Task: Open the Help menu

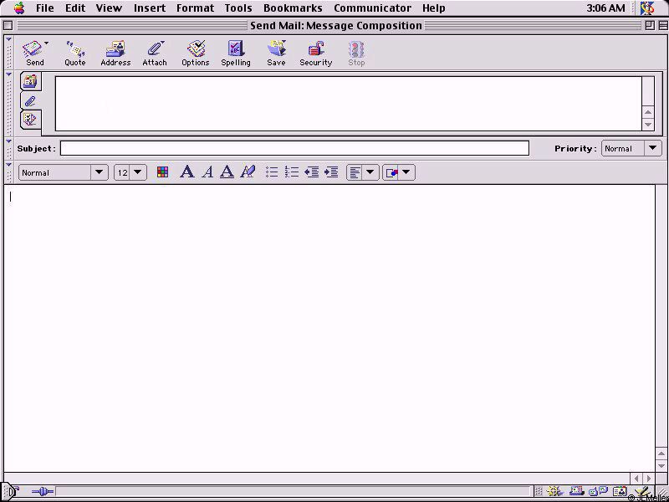Action: coord(434,8)
